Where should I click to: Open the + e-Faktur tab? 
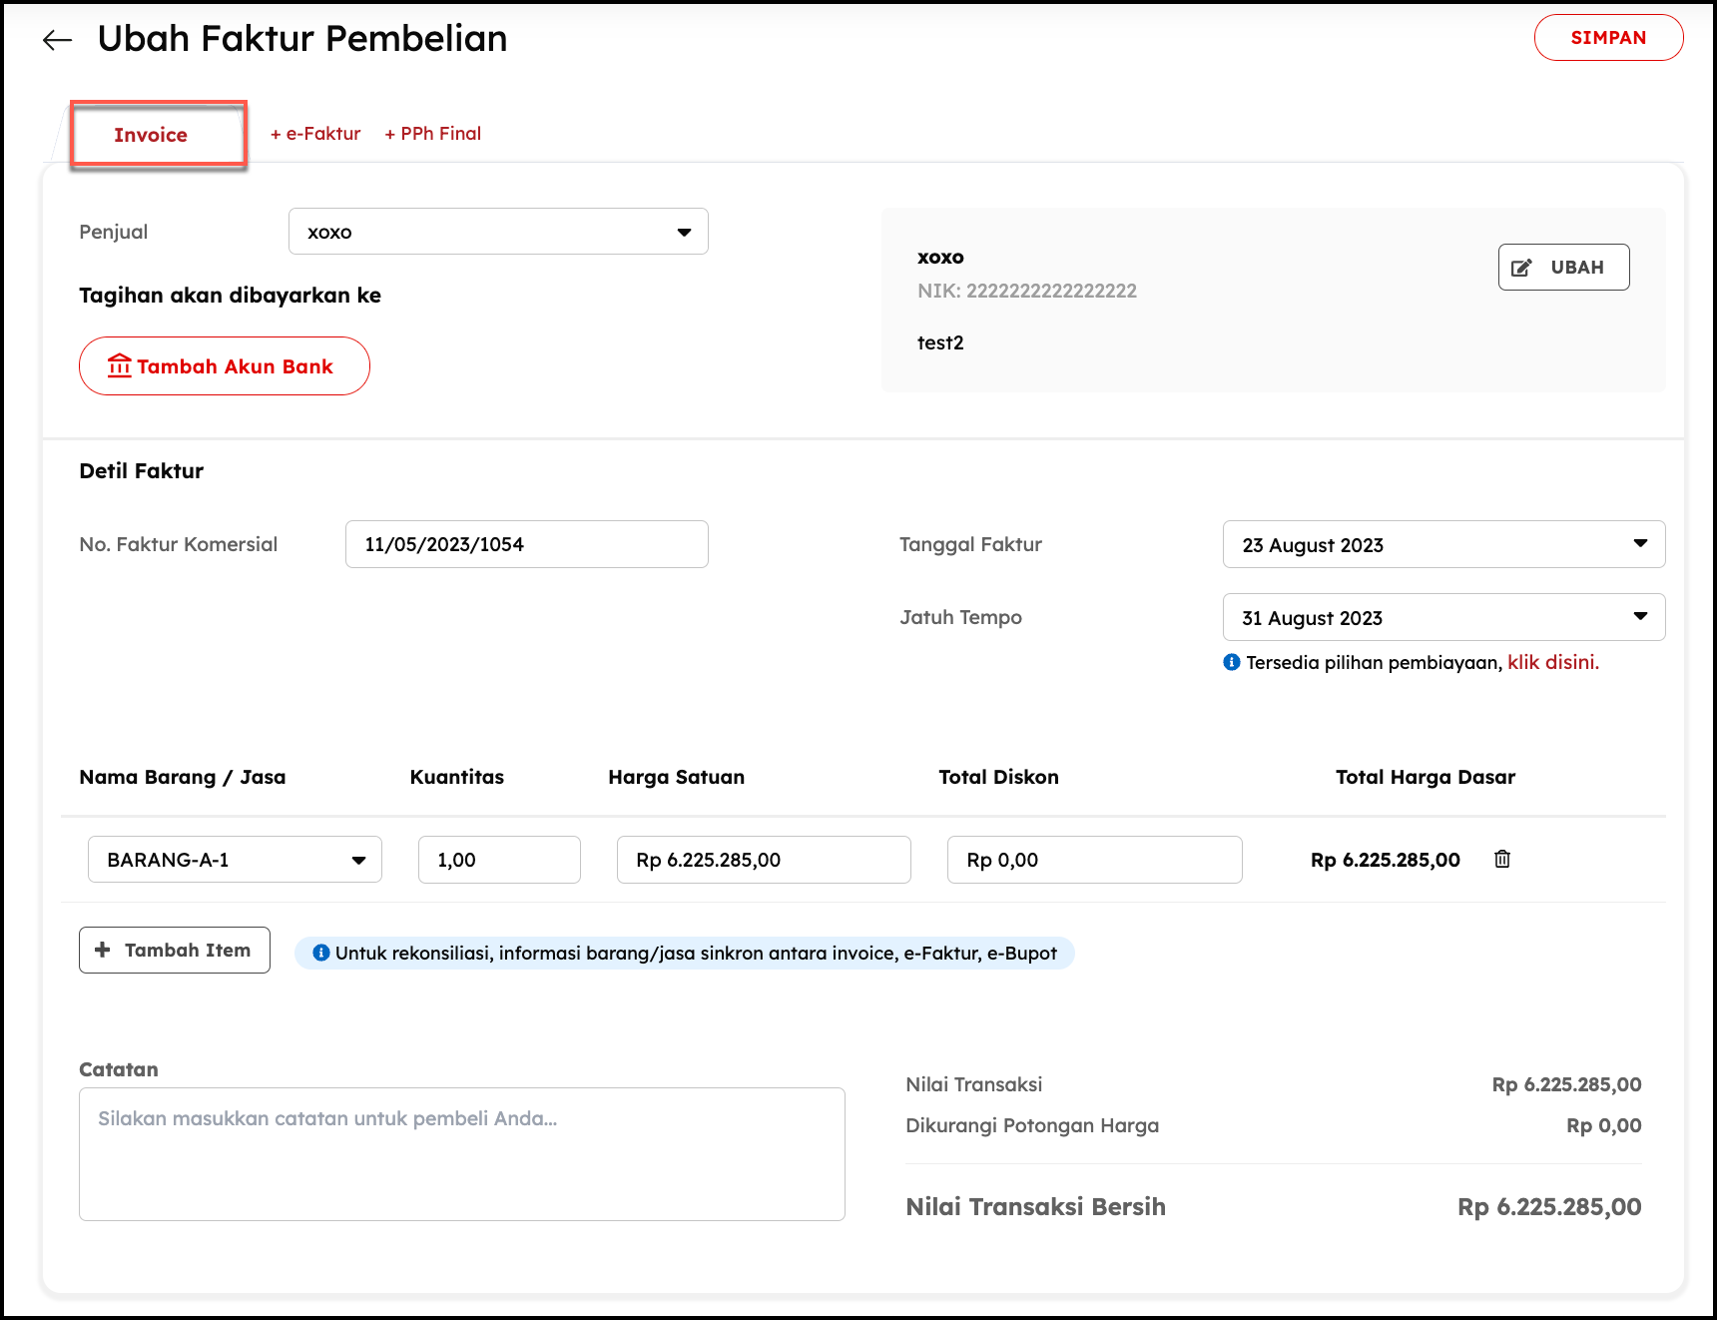coord(315,134)
